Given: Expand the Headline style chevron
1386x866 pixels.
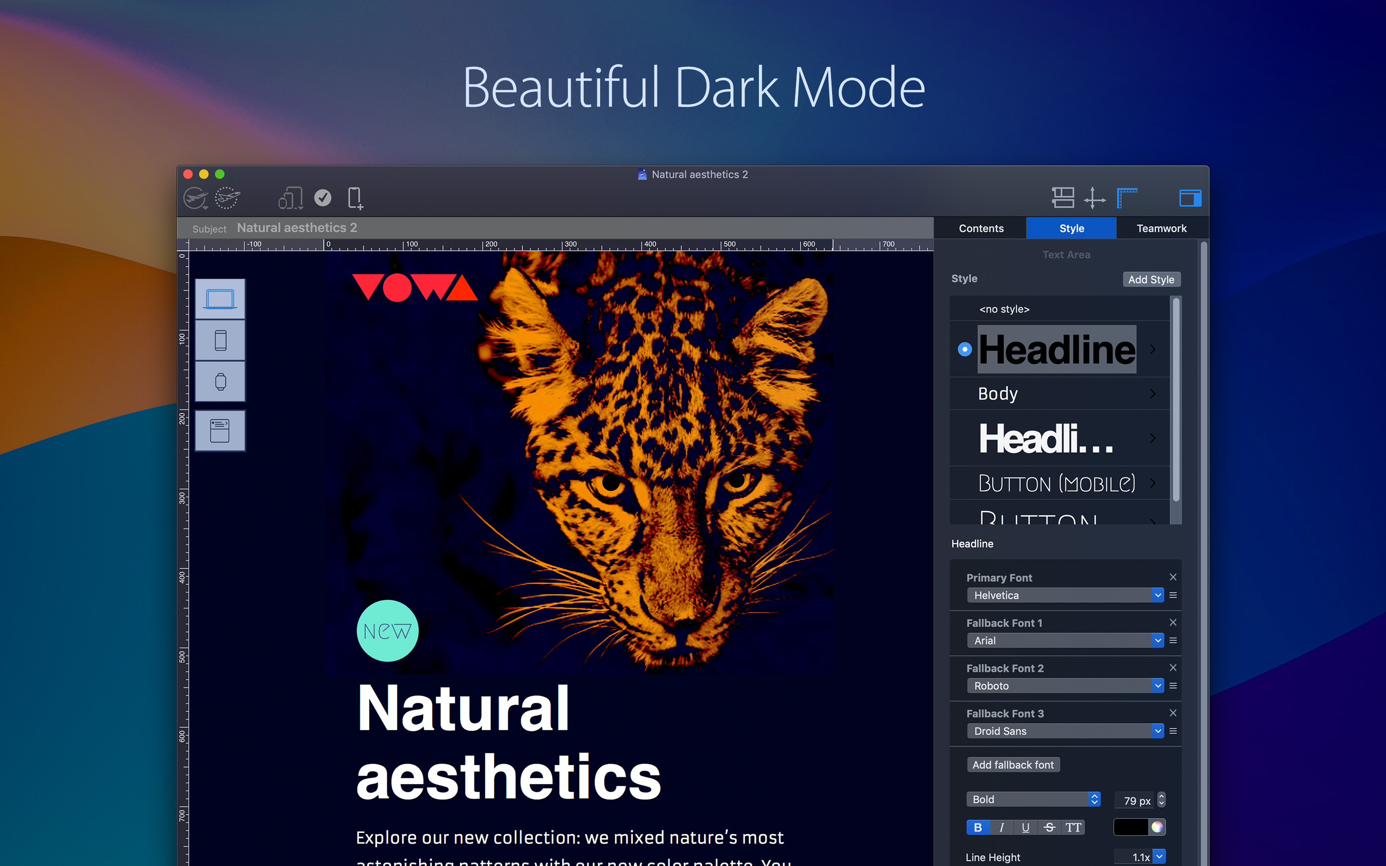Looking at the screenshot, I should click(1153, 349).
